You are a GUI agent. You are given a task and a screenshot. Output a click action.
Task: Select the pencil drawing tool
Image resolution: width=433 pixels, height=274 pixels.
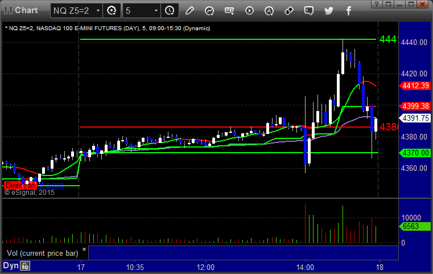pyautogui.click(x=189, y=11)
